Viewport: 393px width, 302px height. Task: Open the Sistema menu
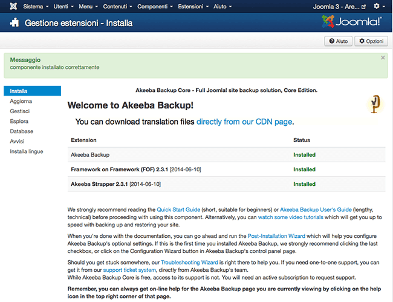(36, 7)
